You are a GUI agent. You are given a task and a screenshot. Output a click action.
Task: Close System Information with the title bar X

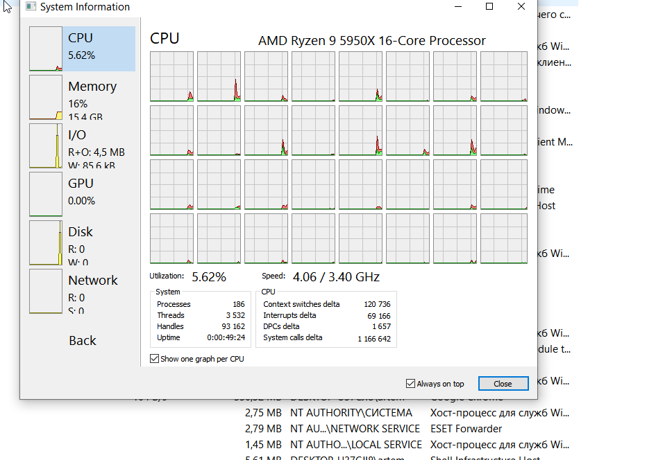tap(521, 6)
